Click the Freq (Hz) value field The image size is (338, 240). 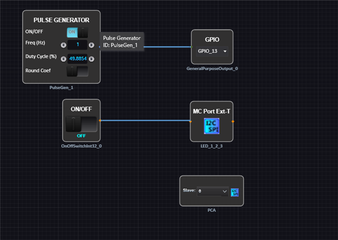click(78, 45)
